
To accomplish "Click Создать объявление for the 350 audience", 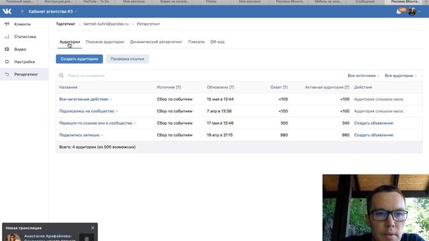I will coord(373,123).
